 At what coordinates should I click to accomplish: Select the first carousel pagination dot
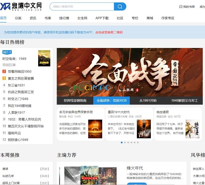pos(122,143)
